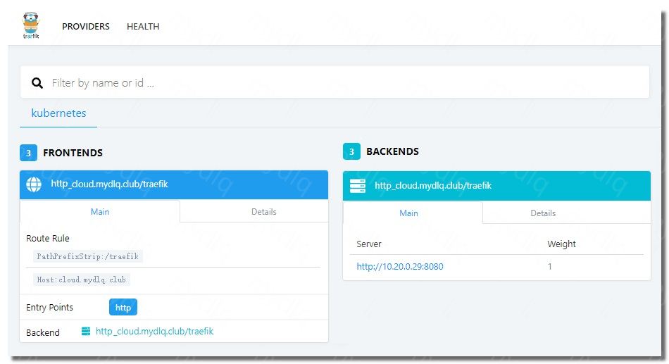Select the kubernetes provider tab
This screenshot has height=364, width=669.
(58, 113)
